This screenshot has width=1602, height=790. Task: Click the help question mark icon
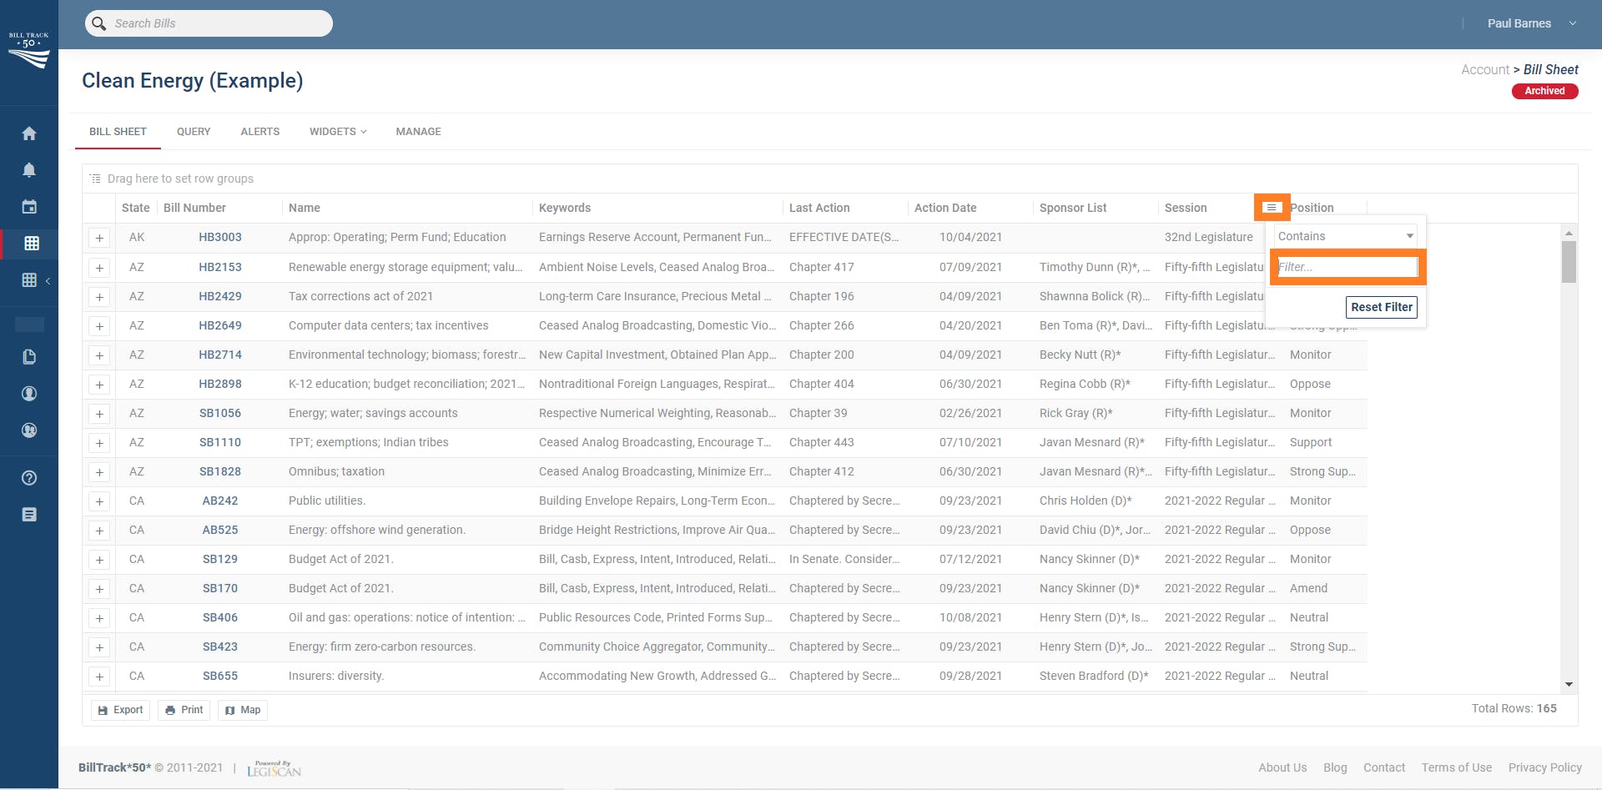[29, 478]
